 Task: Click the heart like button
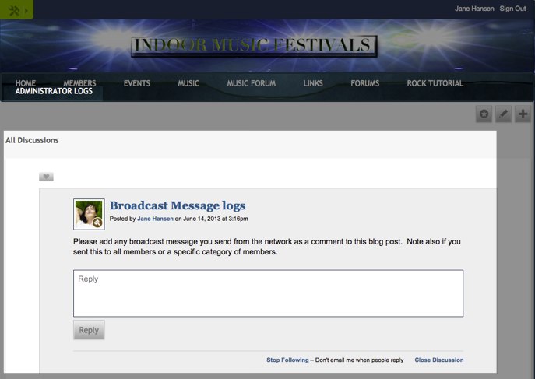[46, 177]
